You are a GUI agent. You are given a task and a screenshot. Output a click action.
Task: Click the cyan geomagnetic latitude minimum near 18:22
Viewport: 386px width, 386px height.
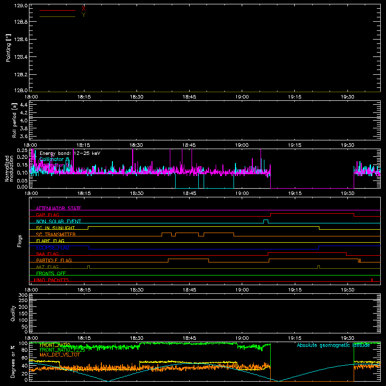coord(108,381)
